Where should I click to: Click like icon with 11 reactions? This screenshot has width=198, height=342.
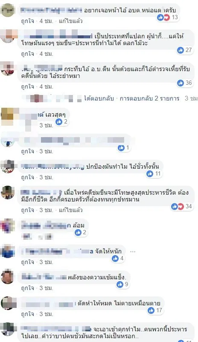pos(150,174)
